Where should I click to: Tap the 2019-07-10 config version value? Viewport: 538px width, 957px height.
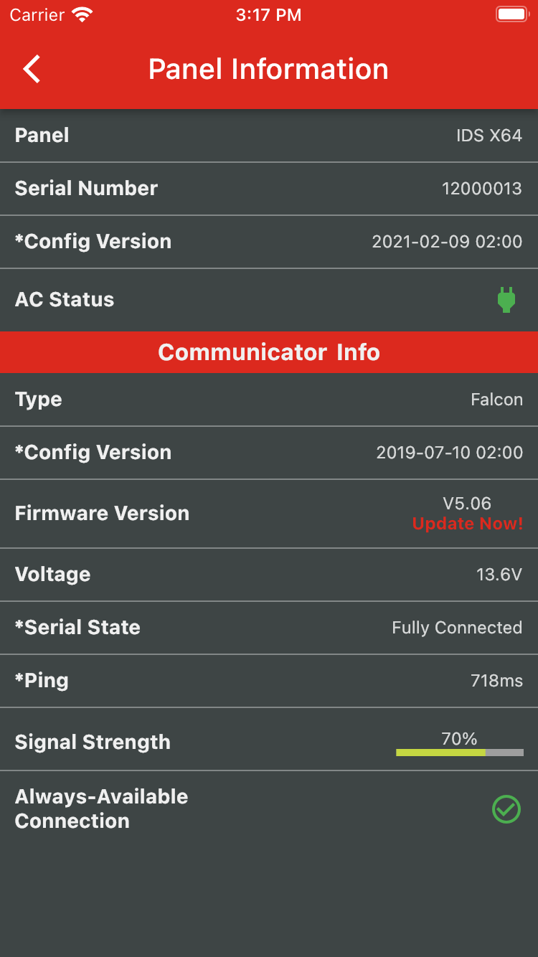point(449,453)
